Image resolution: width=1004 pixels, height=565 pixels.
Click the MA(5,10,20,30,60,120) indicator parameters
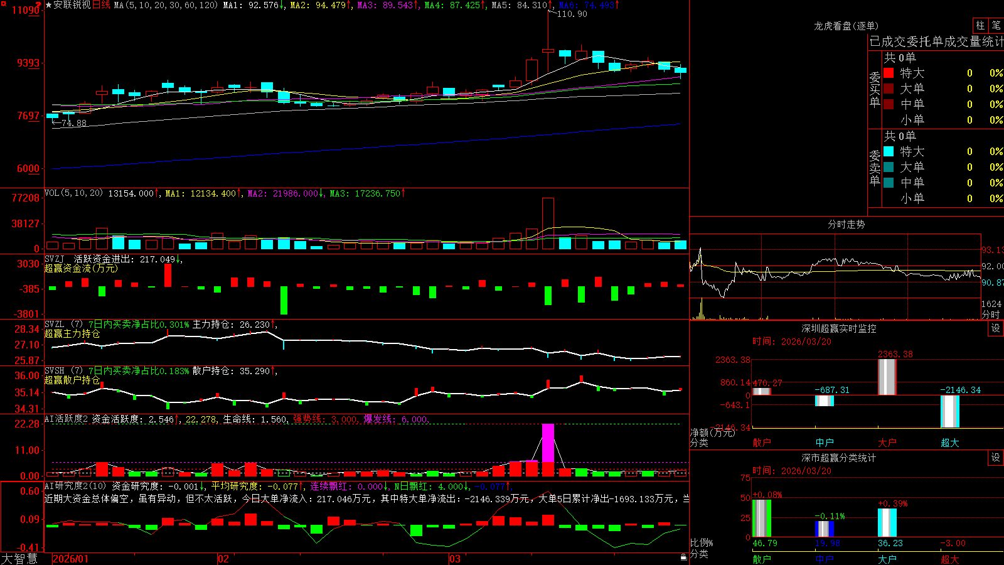pos(166,5)
